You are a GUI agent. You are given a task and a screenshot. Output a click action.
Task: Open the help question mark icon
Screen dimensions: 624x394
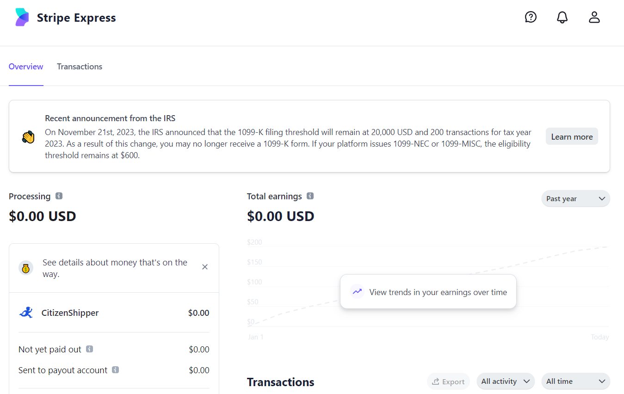531,17
